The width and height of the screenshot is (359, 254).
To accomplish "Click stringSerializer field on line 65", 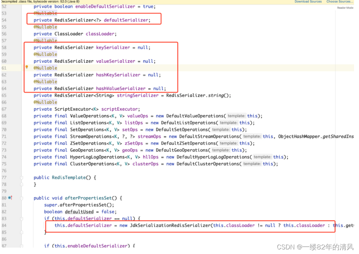I will [138, 95].
